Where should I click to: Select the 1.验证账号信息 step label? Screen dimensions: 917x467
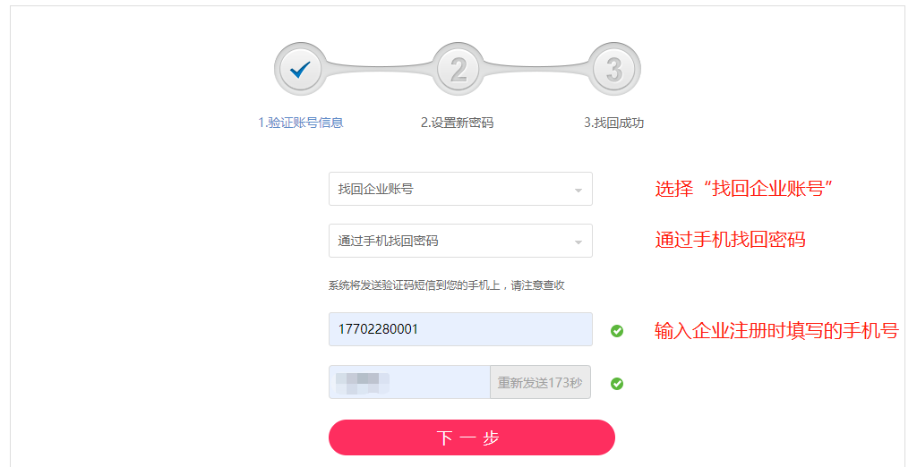[x=301, y=123]
